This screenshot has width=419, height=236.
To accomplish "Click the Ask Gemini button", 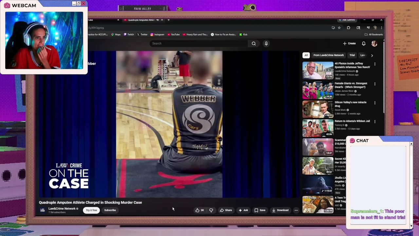I will (x=347, y=20).
